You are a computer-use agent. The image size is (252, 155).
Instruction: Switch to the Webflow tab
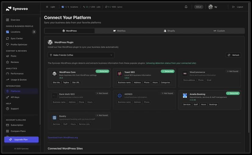coord(119,31)
